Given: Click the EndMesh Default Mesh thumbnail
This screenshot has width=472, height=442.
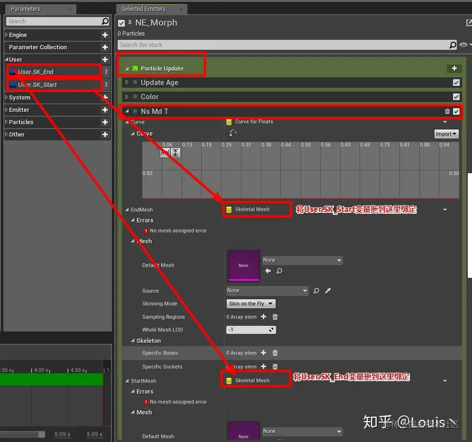Looking at the screenshot, I should [243, 266].
